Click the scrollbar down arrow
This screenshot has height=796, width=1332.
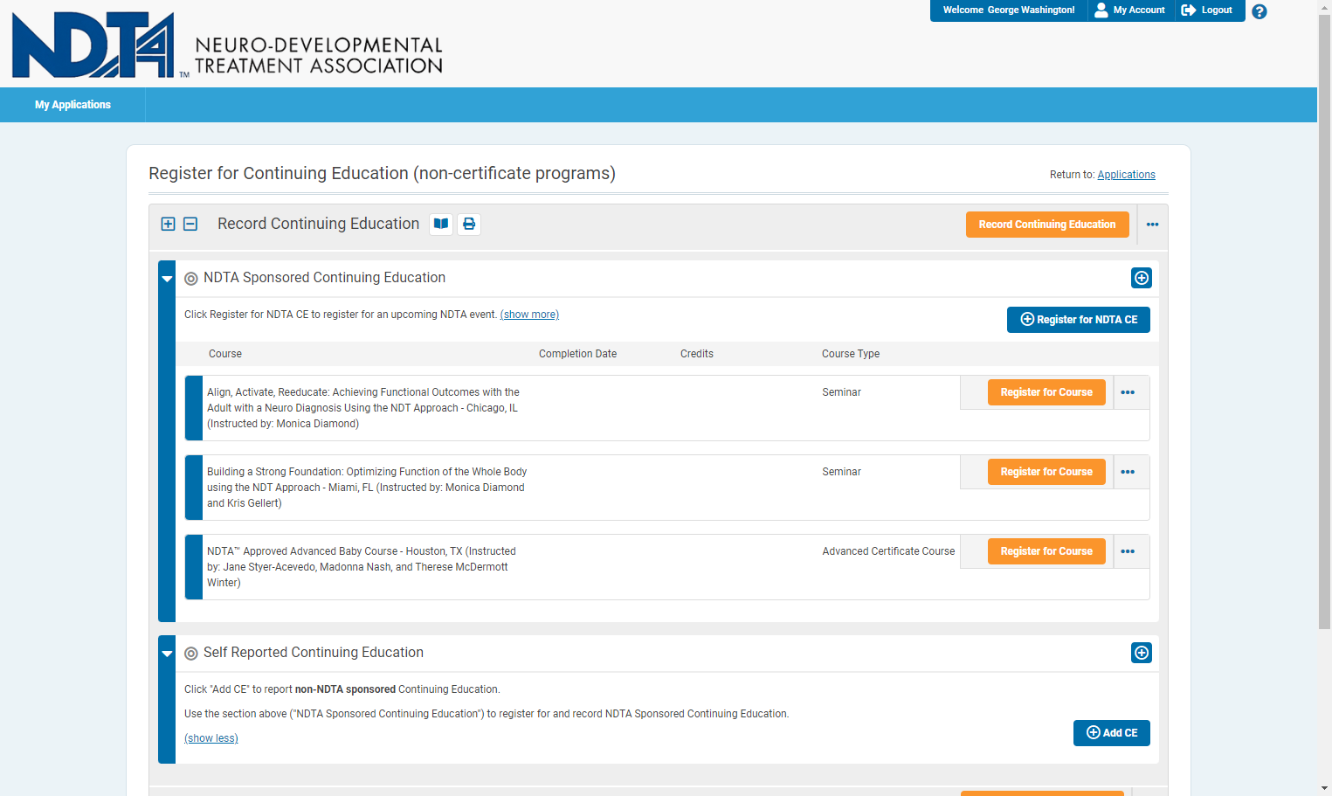[1325, 788]
